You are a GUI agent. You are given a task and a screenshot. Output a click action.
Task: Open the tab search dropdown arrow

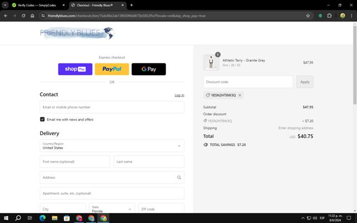[5, 5]
